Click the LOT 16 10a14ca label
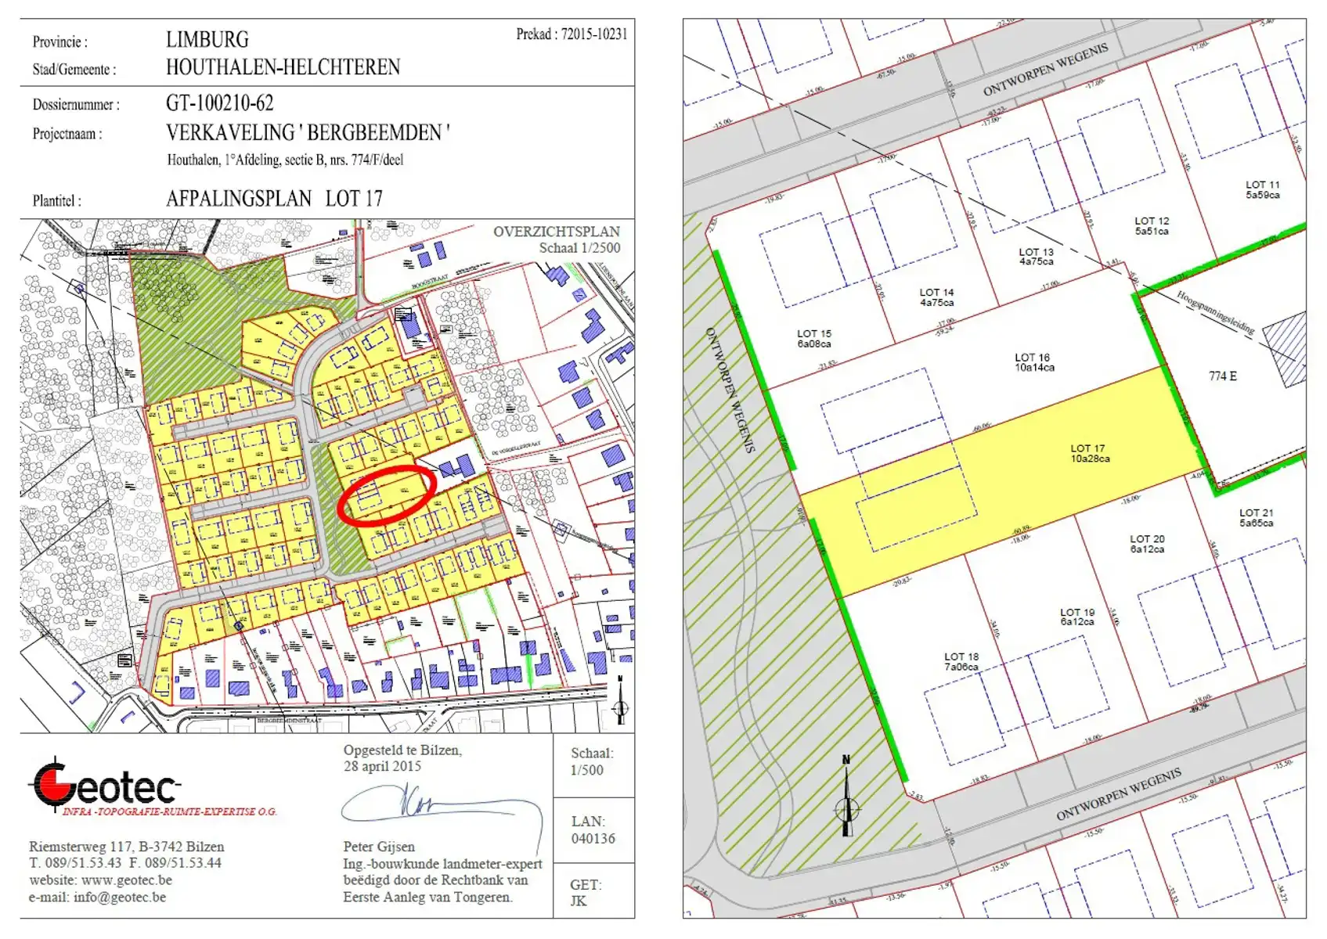This screenshot has height=939, width=1327. pyautogui.click(x=1033, y=362)
